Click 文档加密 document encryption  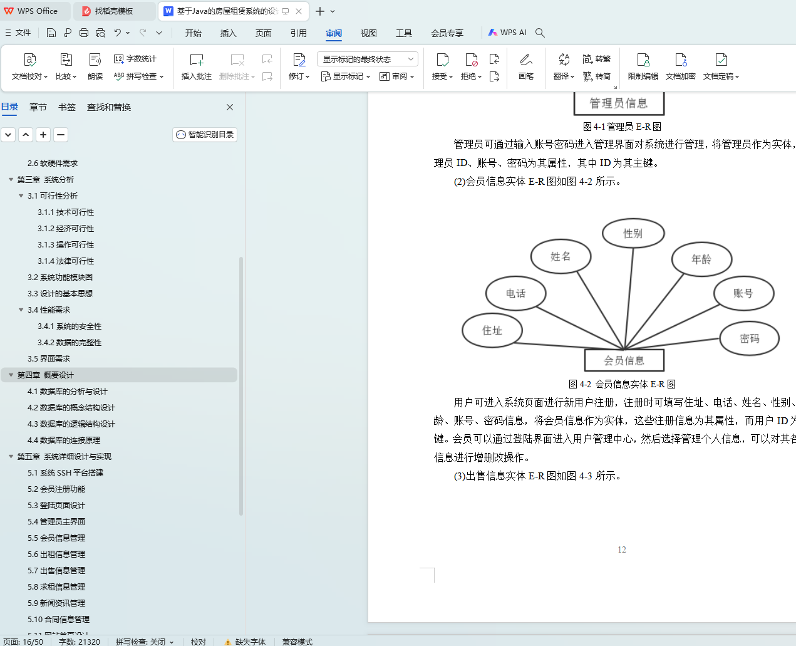click(x=681, y=66)
